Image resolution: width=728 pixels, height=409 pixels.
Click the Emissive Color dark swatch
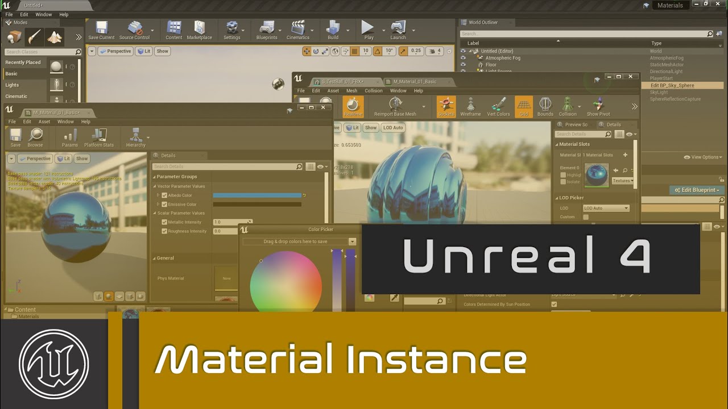257,204
